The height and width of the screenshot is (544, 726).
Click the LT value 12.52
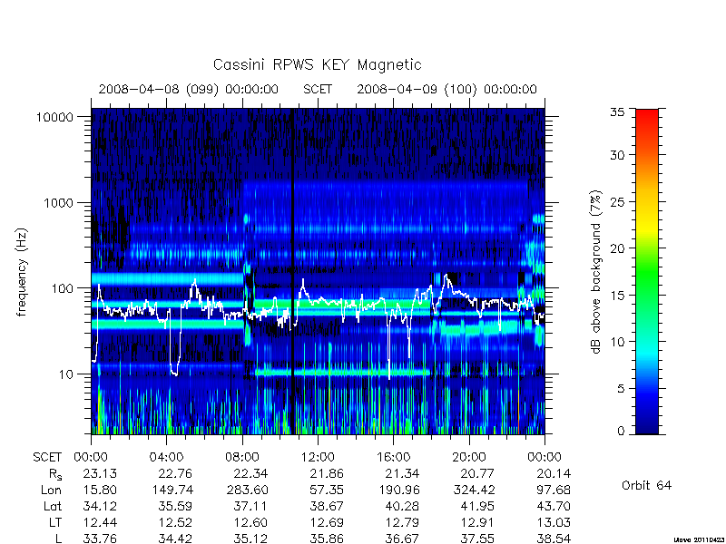click(175, 523)
